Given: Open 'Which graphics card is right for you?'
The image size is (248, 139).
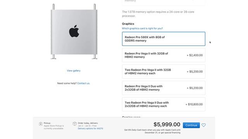Looking at the screenshot, I should click(142, 28).
